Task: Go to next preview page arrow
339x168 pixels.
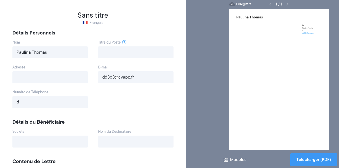Action: [x=287, y=4]
